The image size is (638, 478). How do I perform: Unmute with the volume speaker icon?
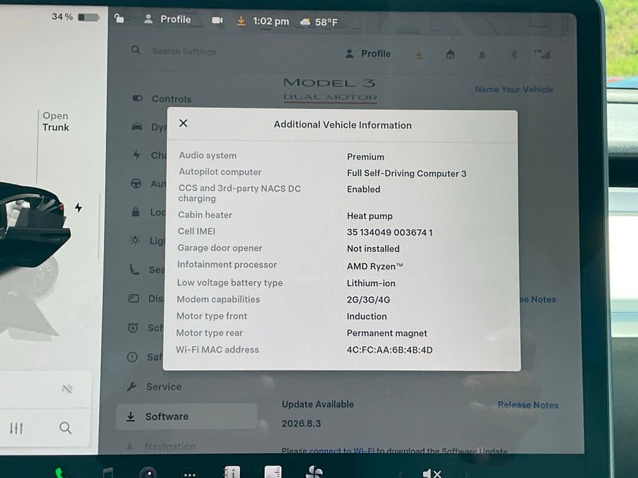[x=431, y=473]
